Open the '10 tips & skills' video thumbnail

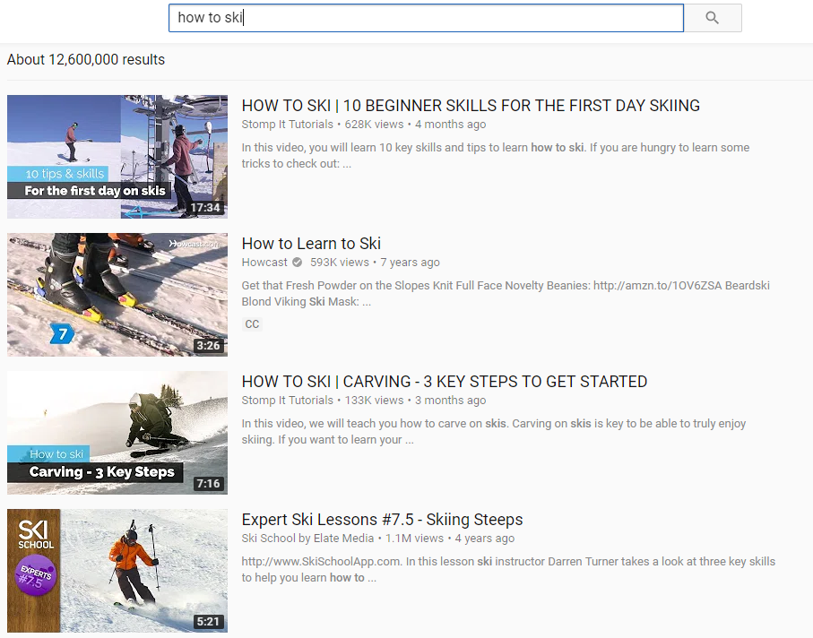117,157
